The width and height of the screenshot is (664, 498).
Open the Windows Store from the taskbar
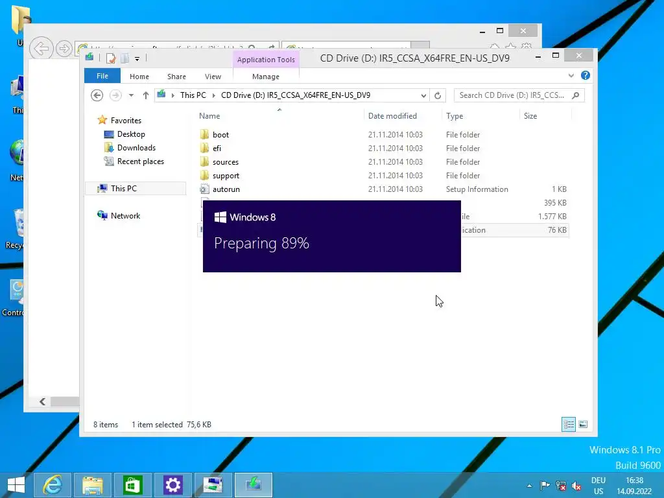pyautogui.click(x=132, y=485)
